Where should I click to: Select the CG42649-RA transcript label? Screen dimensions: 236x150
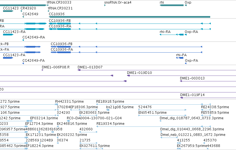click(x=34, y=37)
